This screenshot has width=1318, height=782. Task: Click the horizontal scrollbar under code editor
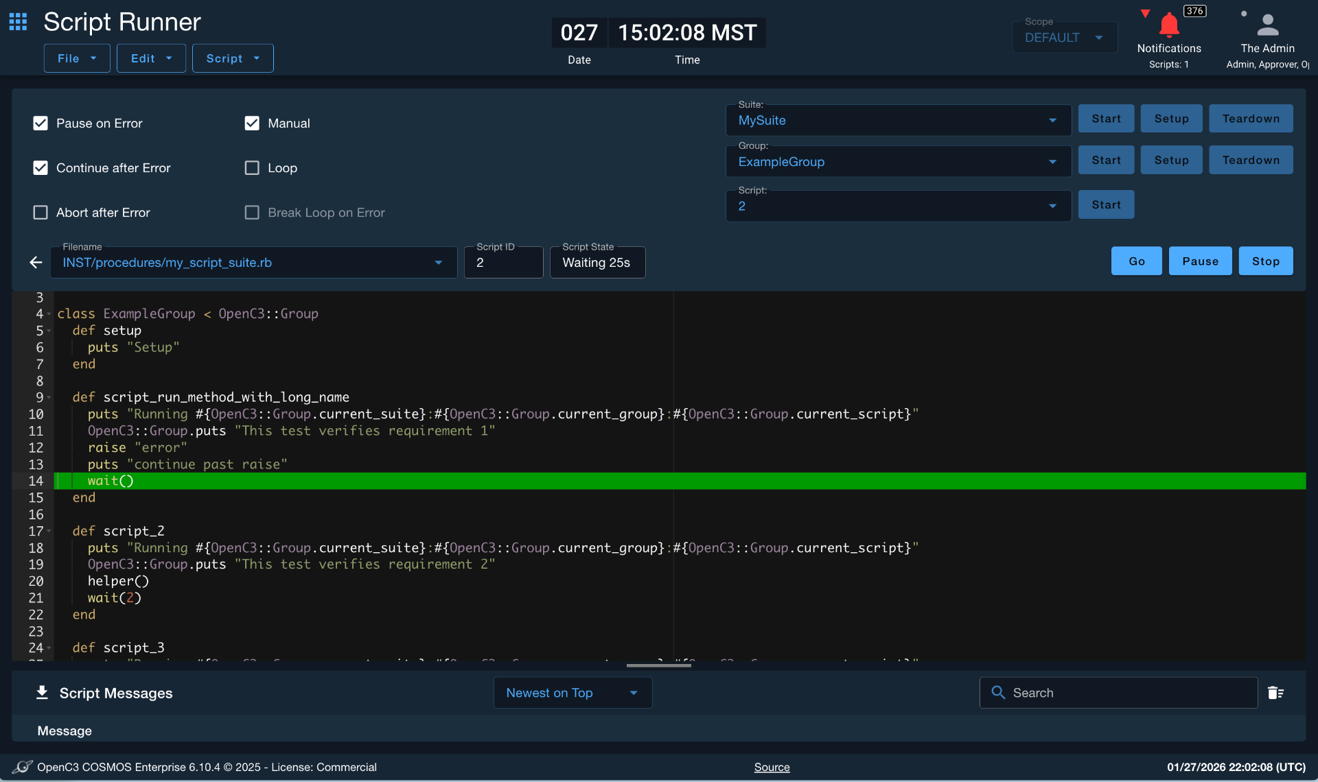point(659,665)
